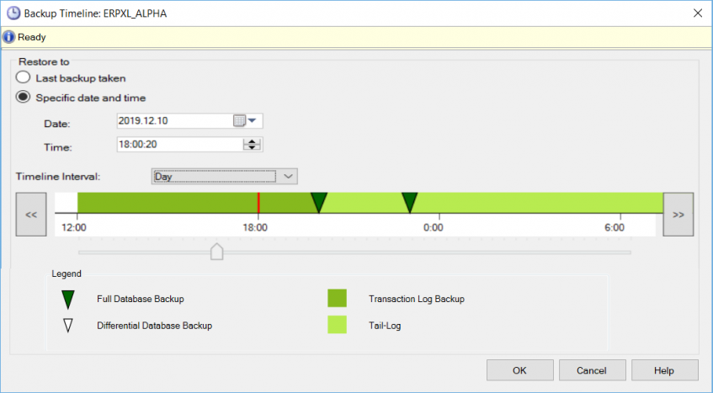Open Help for the backup timeline

click(x=664, y=370)
